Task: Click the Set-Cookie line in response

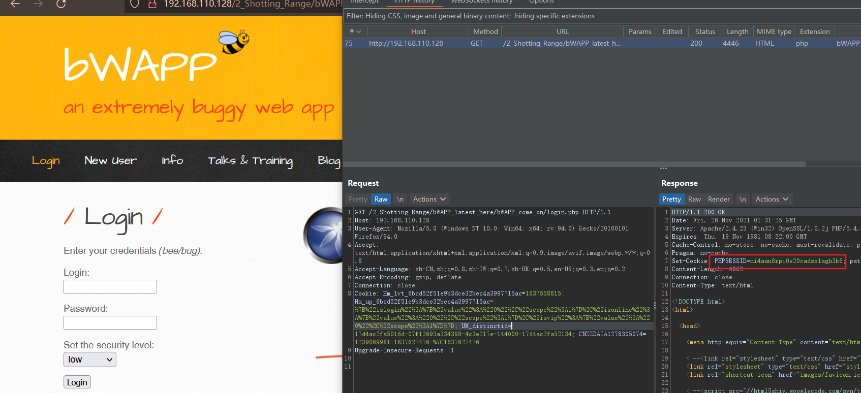Action: (x=766, y=261)
